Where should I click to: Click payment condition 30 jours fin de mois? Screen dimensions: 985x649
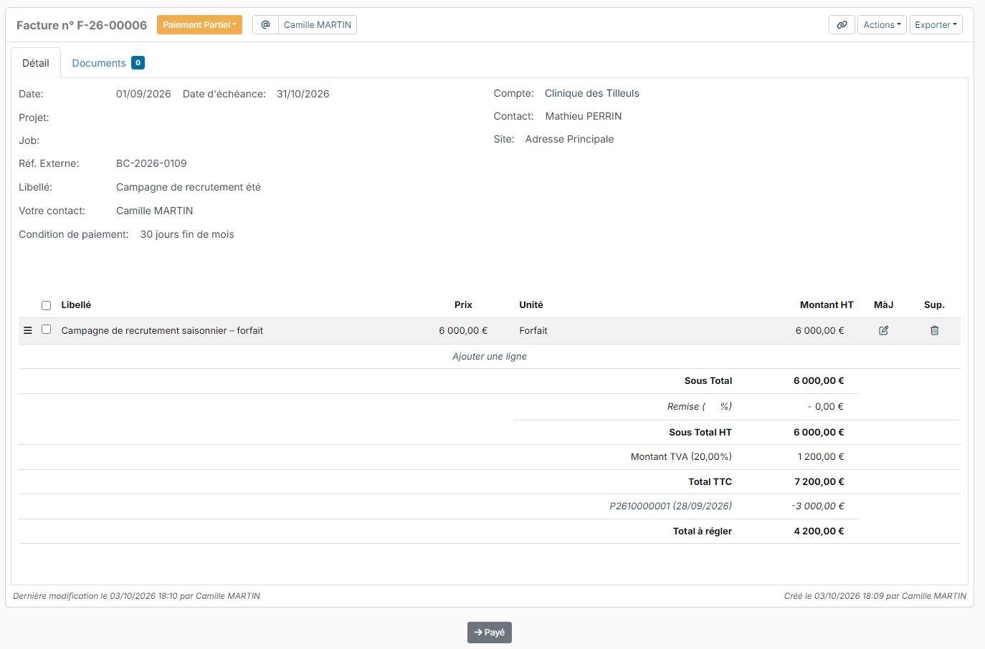tap(187, 234)
